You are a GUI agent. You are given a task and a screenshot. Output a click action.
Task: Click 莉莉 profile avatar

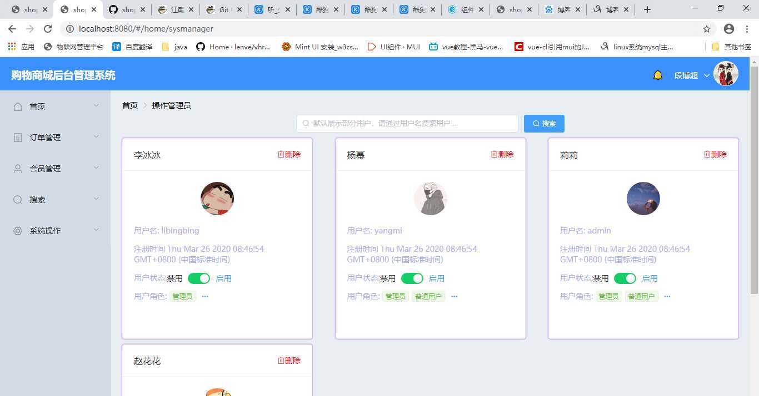coord(643,199)
